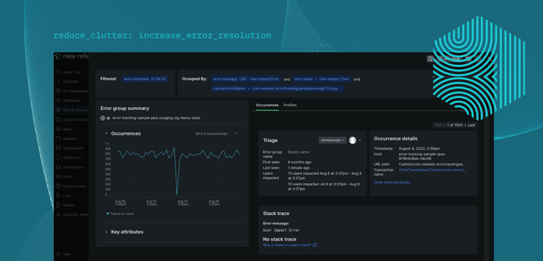
Task: Open the Browser sidebar icon
Action: point(58,138)
